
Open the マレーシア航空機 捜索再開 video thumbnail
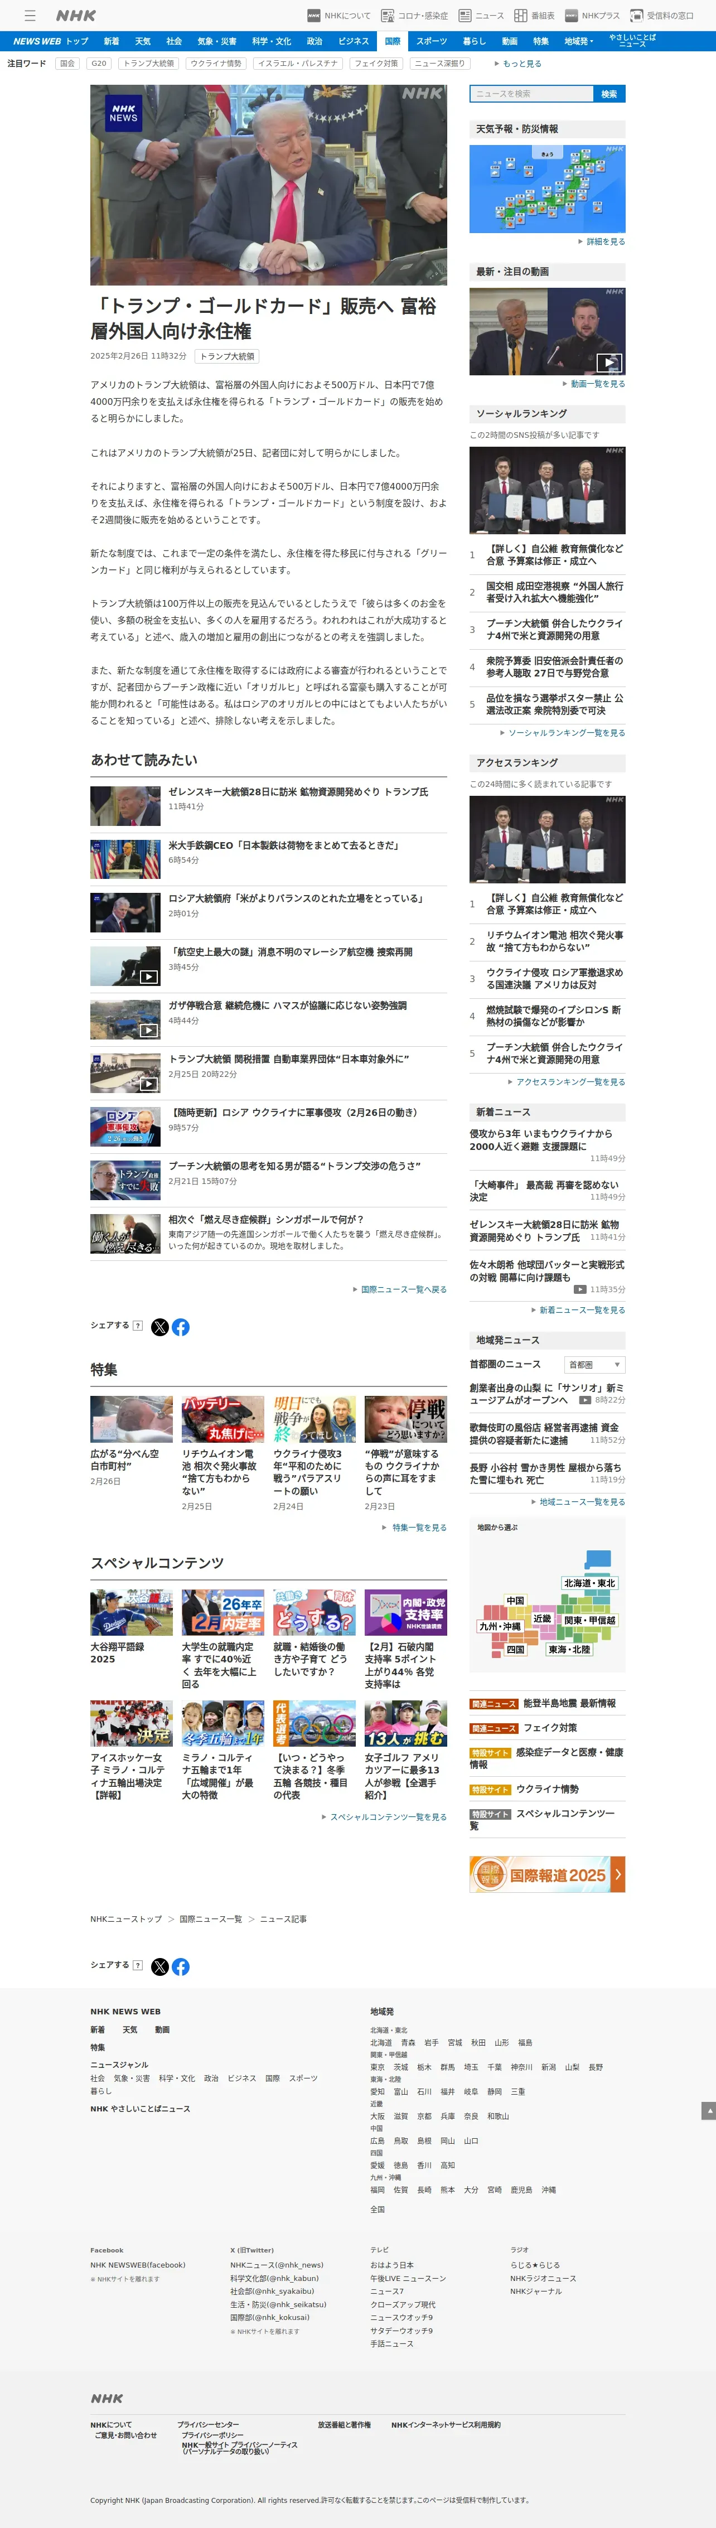point(125,966)
